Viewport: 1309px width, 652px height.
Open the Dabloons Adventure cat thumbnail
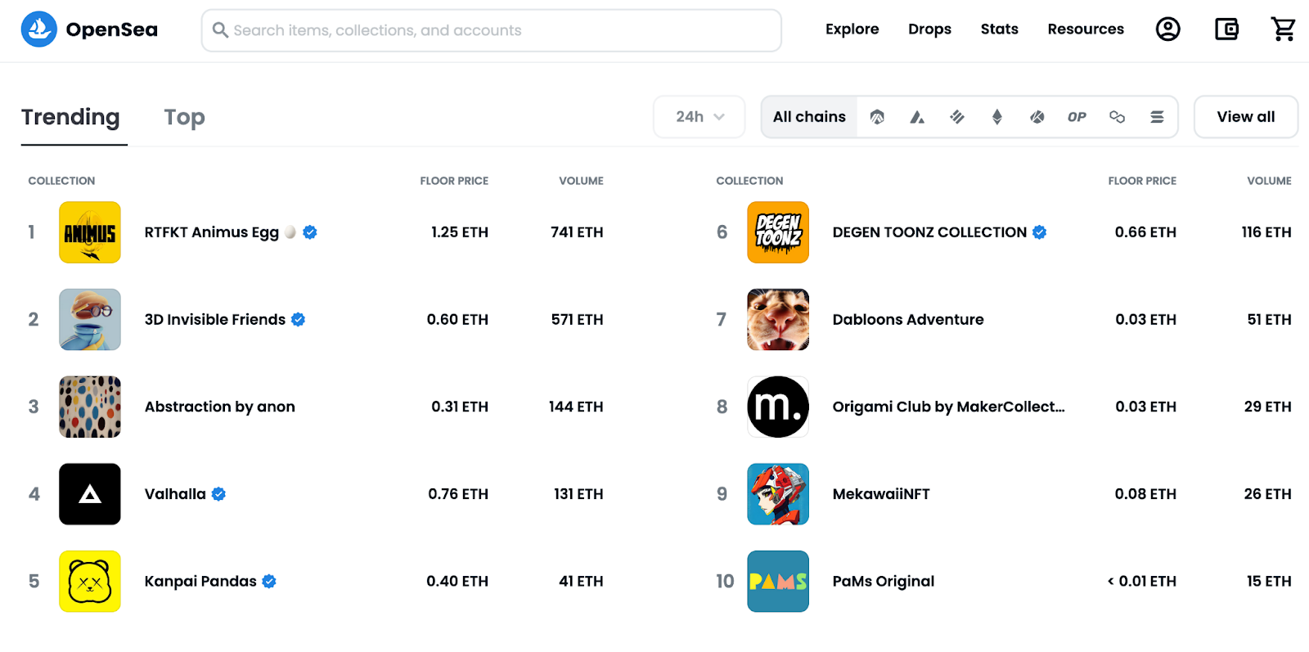click(x=778, y=320)
